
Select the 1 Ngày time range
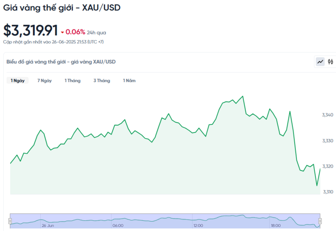point(18,81)
